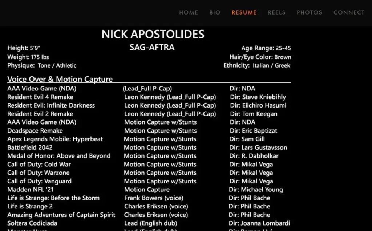Open the REELS page
The width and height of the screenshot is (372, 231).
(x=276, y=12)
